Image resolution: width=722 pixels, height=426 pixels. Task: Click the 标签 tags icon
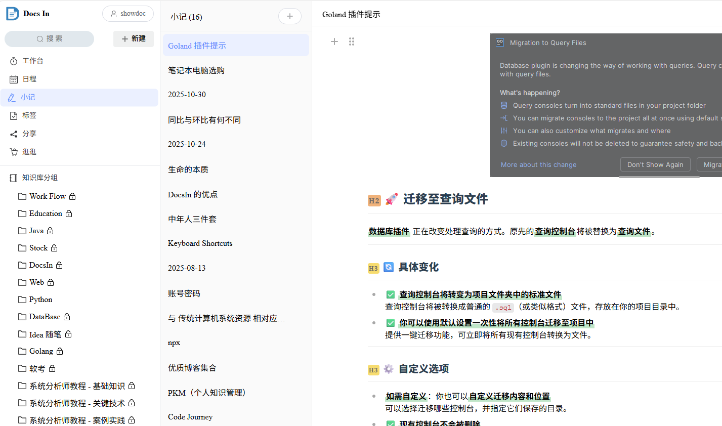pyautogui.click(x=14, y=115)
